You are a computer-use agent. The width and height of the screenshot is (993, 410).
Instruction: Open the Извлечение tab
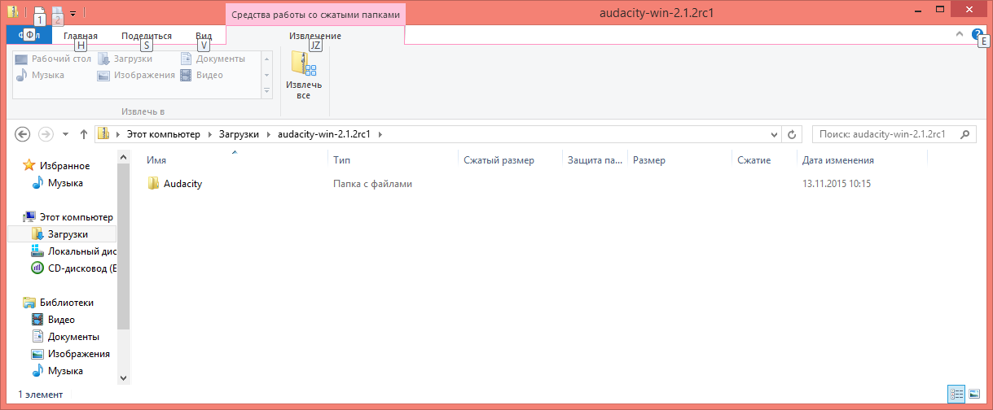[x=315, y=36]
